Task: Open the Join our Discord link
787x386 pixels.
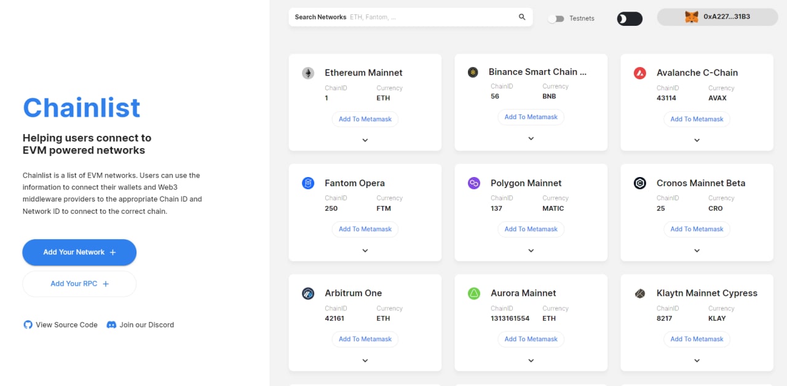Action: click(x=140, y=325)
